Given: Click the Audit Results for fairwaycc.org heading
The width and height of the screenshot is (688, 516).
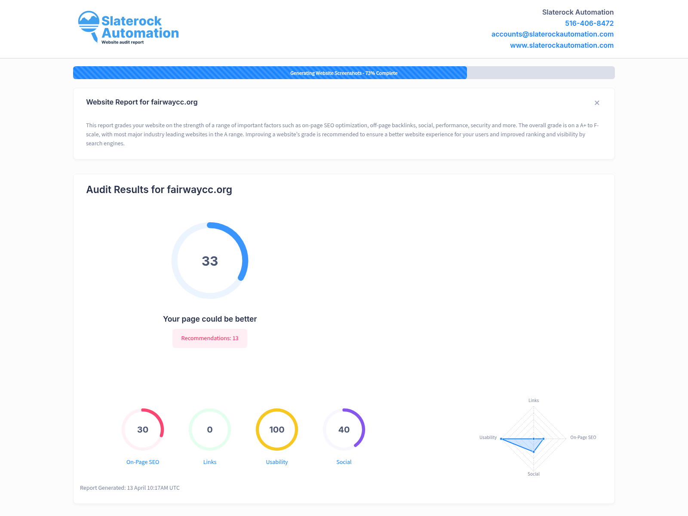Looking at the screenshot, I should point(159,190).
